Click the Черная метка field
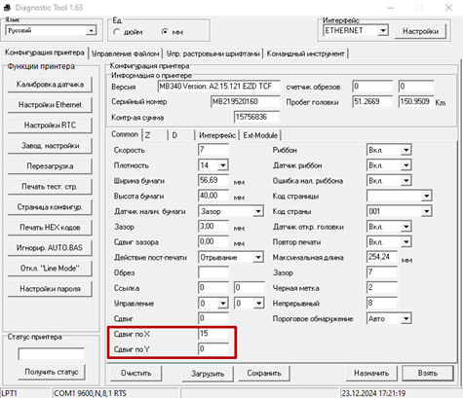 [382, 288]
